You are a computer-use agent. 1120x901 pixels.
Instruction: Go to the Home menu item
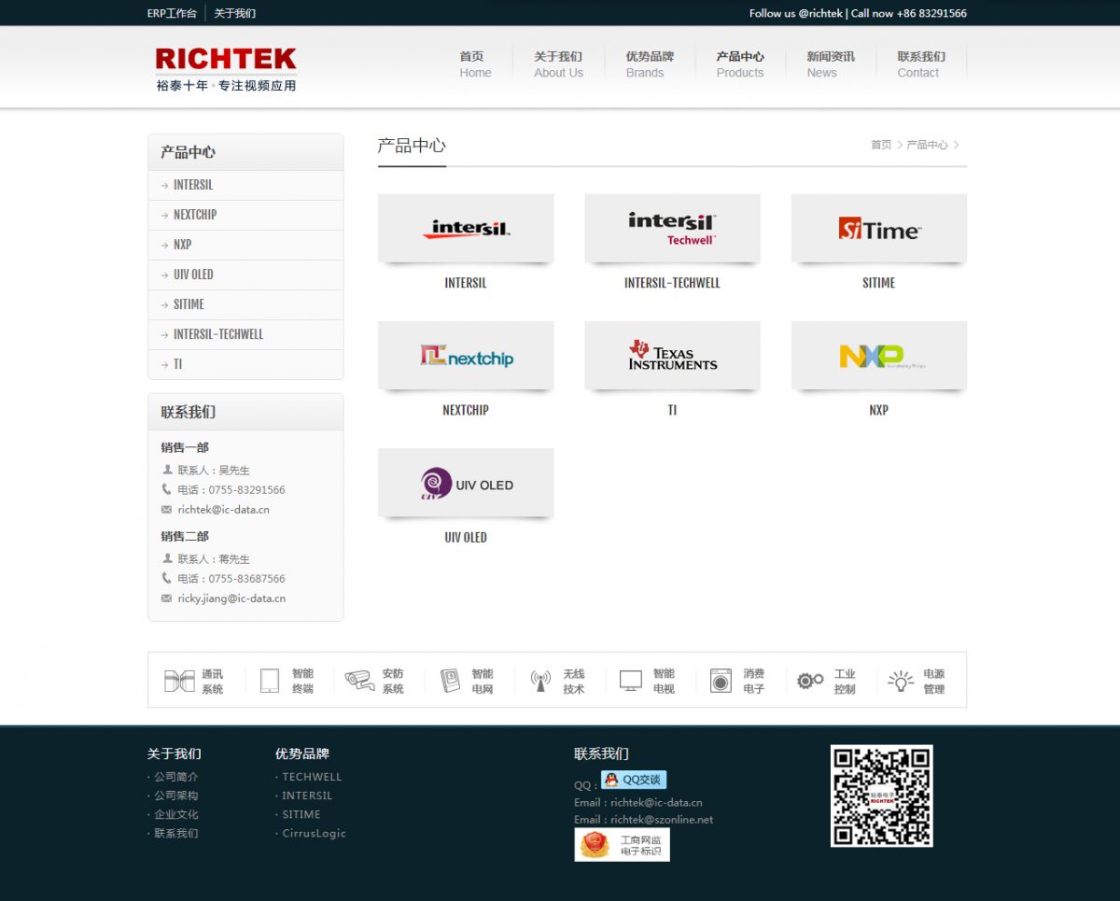coord(475,64)
